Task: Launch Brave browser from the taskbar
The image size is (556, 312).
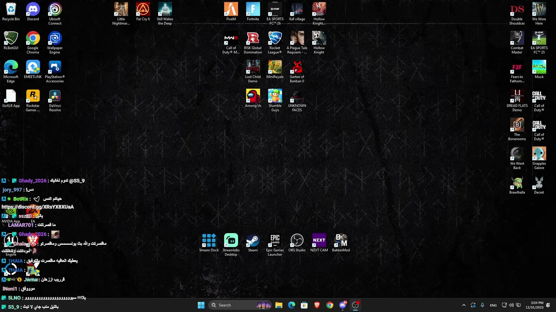Action: click(x=317, y=305)
